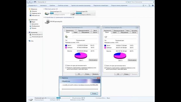Open Недавние места in sidebar
The width and height of the screenshot is (181, 102).
pos(36,13)
